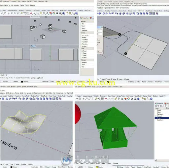
Task: Click black layer swatch in wavy surface status bar
Action: (x=11, y=167)
